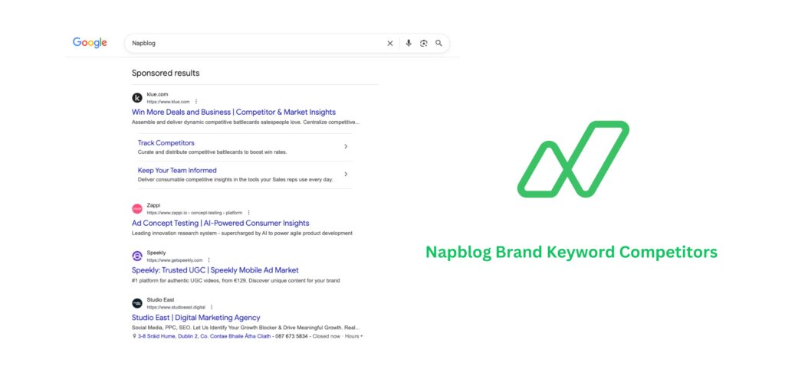Click the magnifying glass search icon
This screenshot has height=392, width=785.
pos(438,44)
